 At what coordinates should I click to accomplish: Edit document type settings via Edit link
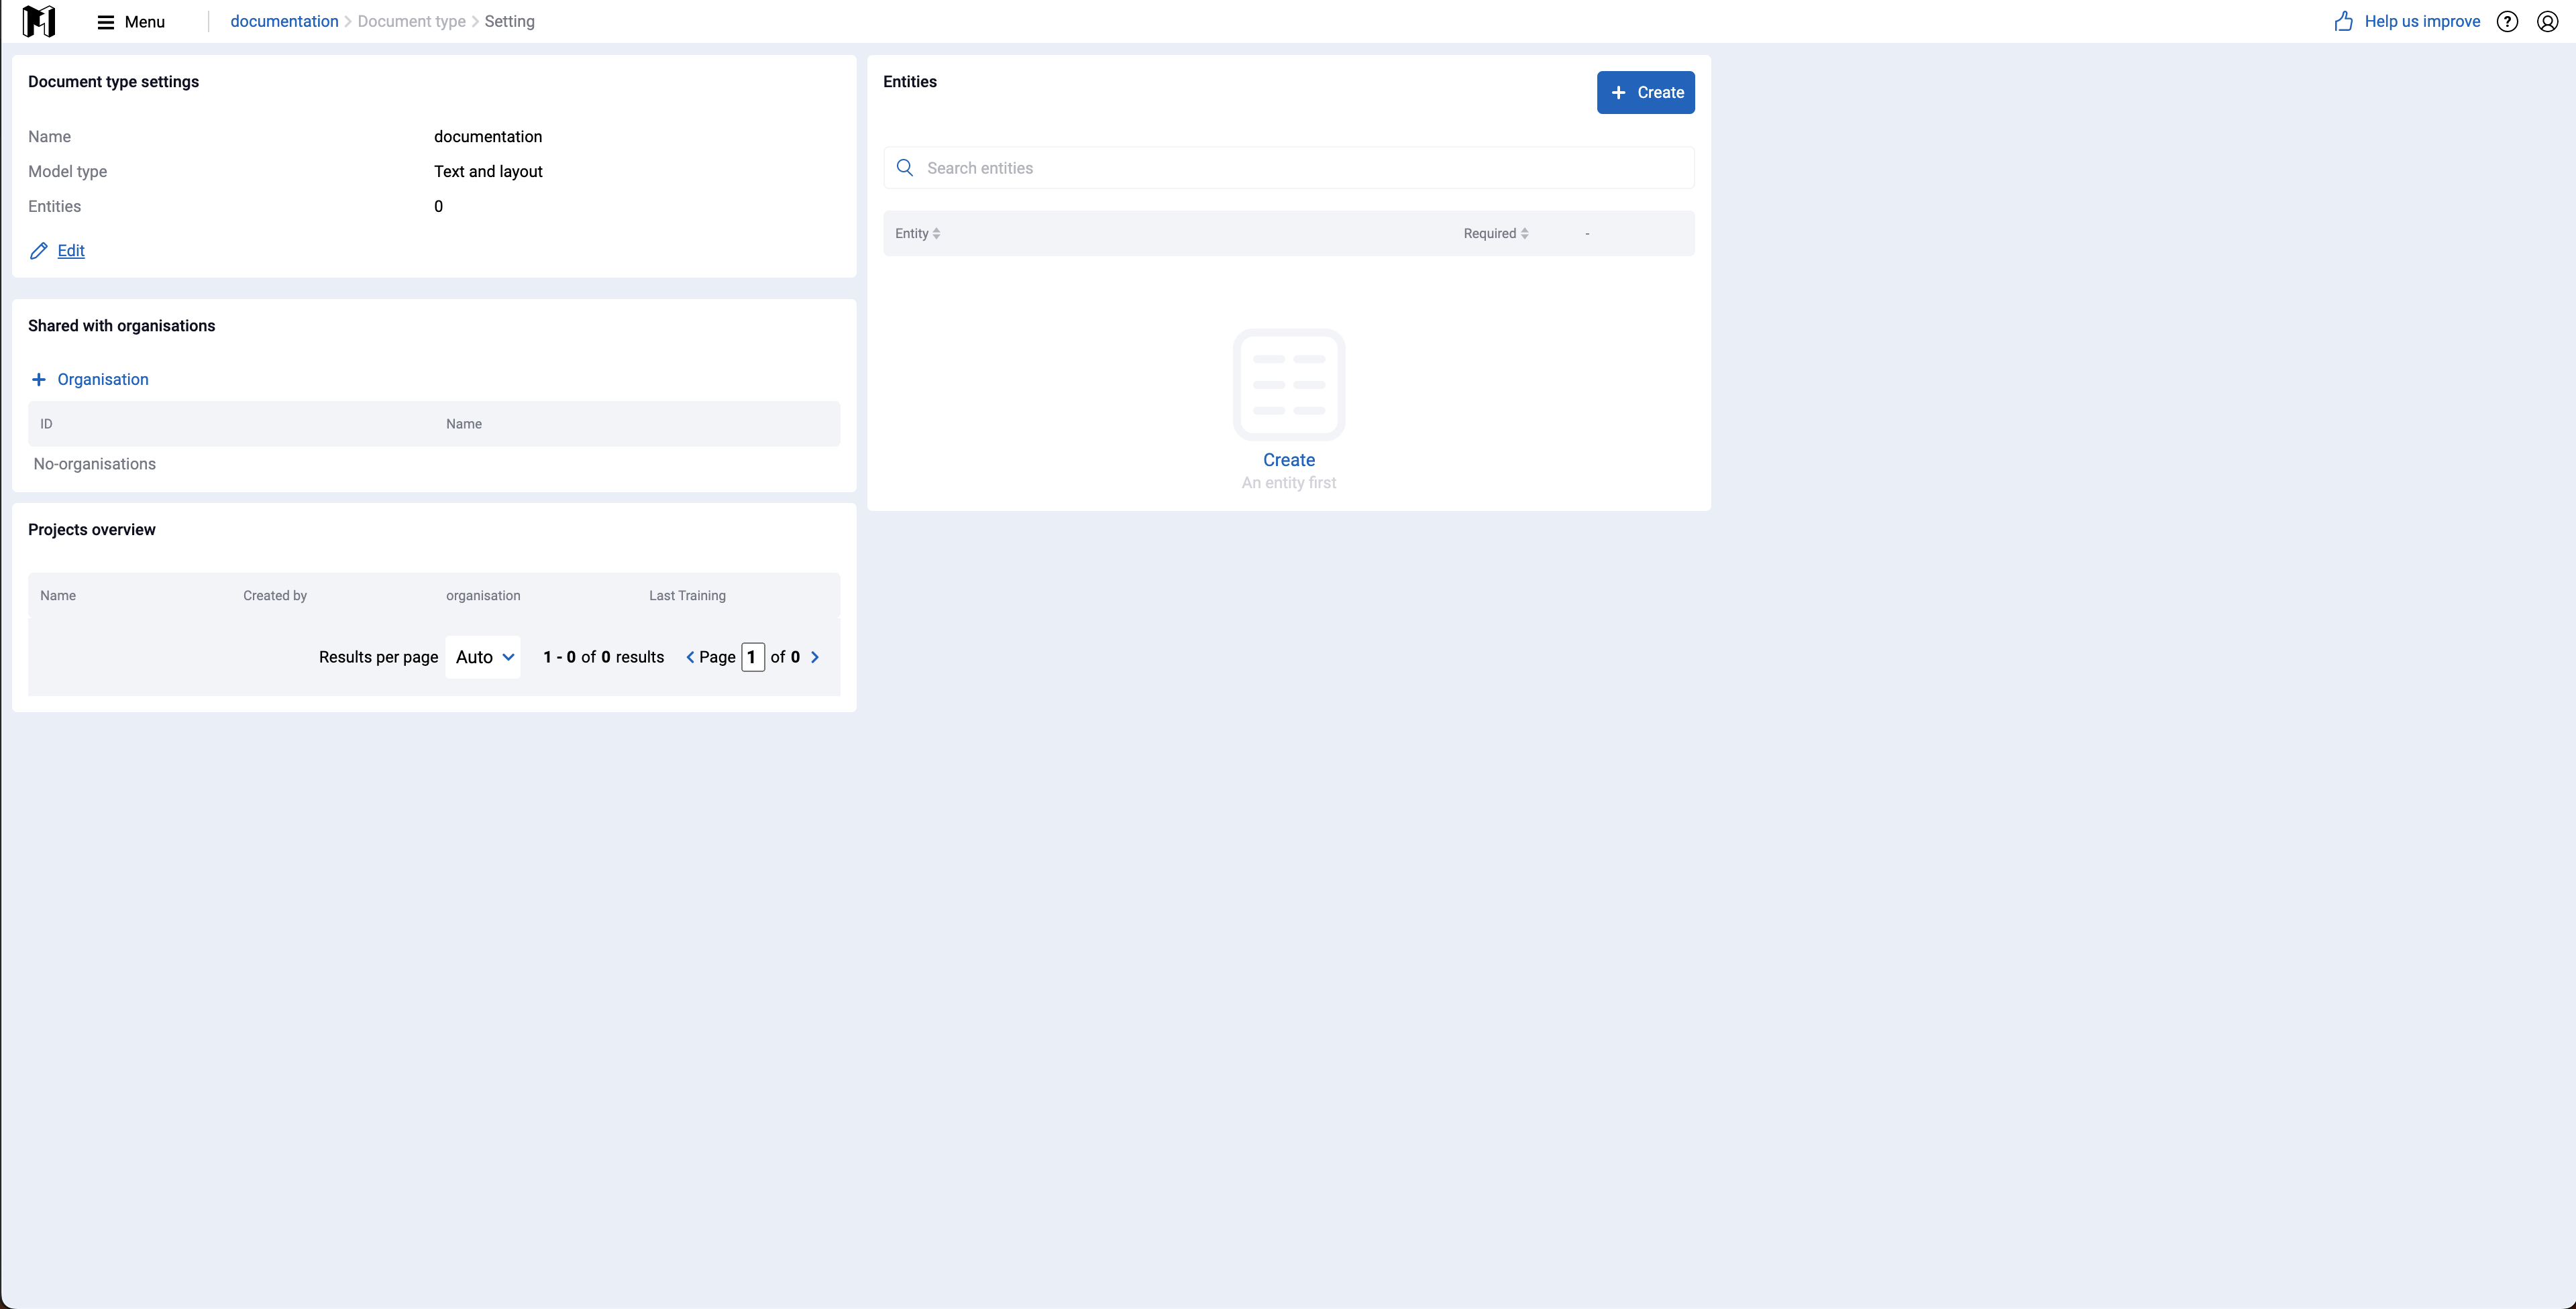(x=71, y=251)
